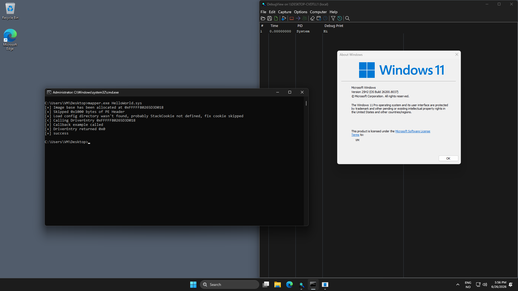The image size is (518, 291).
Task: Click the taskbar Search box
Action: click(x=230, y=285)
